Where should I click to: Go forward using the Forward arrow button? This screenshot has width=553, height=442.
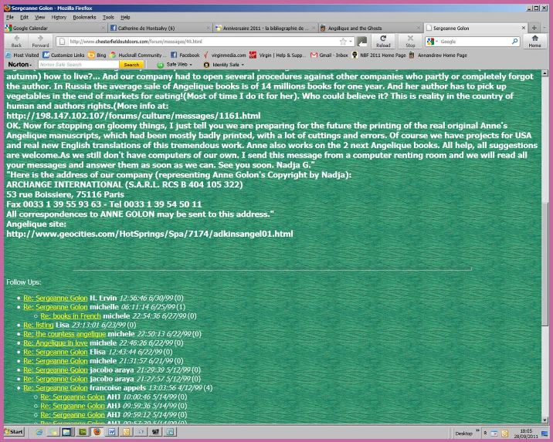pyautogui.click(x=40, y=41)
